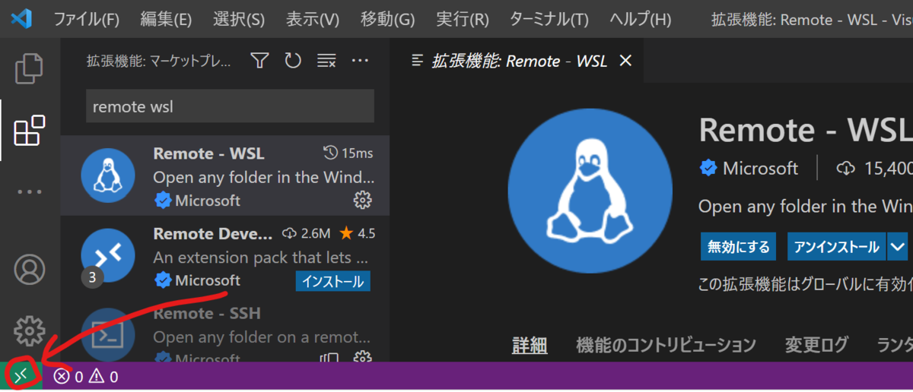Open the ヘルプ(H) menu
Screen dimensions: 913x392
coord(641,19)
